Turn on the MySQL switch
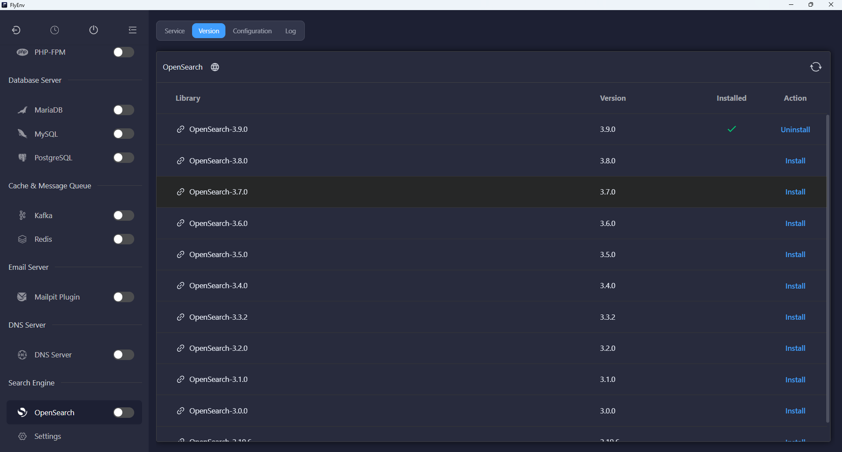The height and width of the screenshot is (452, 842). click(x=124, y=134)
